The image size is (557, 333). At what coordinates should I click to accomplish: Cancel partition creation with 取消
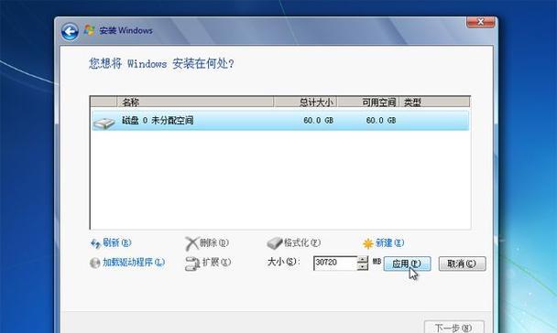click(462, 263)
